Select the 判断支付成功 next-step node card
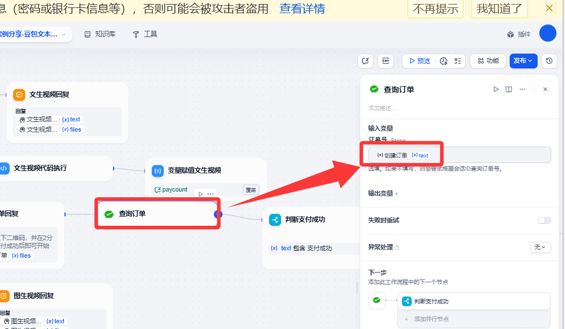565x329 pixels. coord(474,301)
